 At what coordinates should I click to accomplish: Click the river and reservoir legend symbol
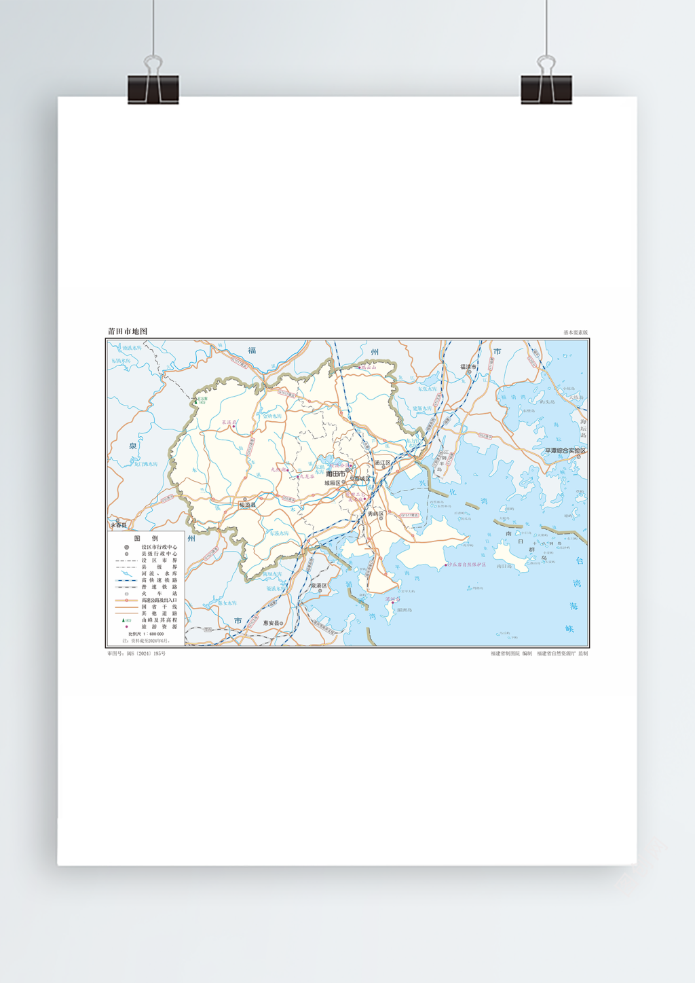[126, 574]
